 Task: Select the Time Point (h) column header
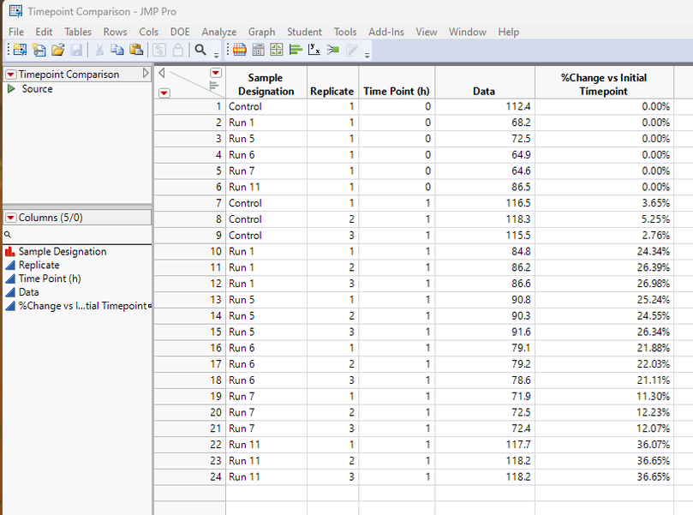397,91
